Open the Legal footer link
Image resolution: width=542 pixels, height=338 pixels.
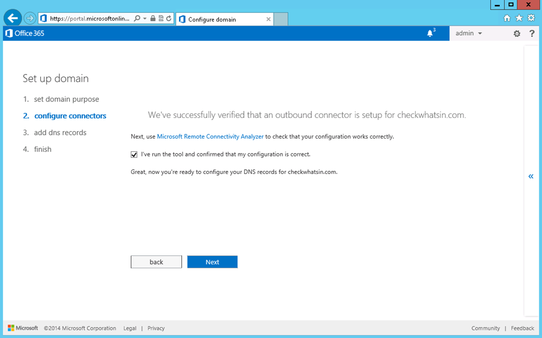[x=130, y=328]
